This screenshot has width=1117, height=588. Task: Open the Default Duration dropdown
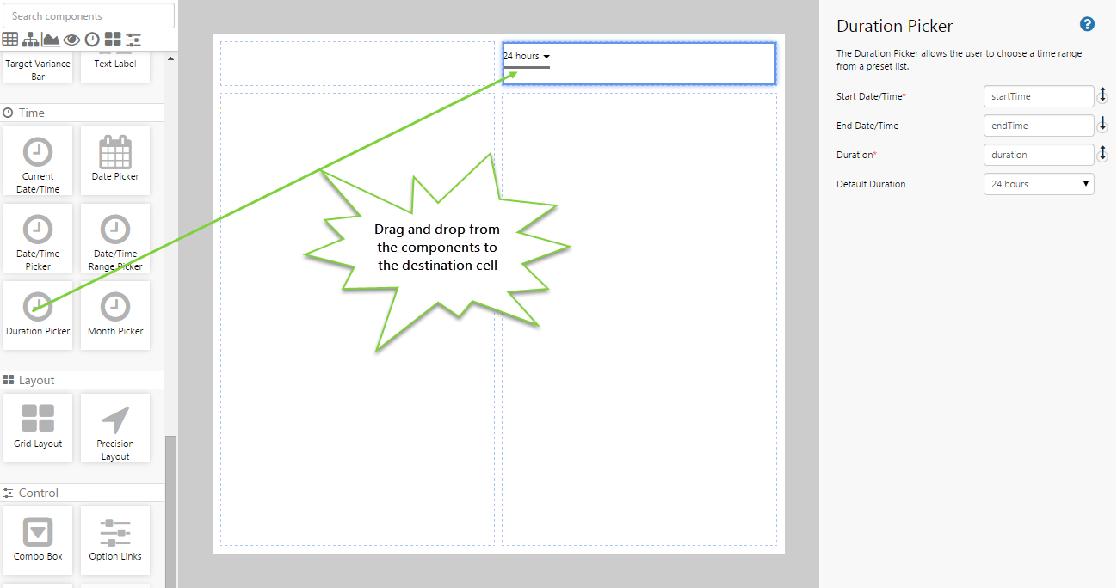pos(1038,184)
